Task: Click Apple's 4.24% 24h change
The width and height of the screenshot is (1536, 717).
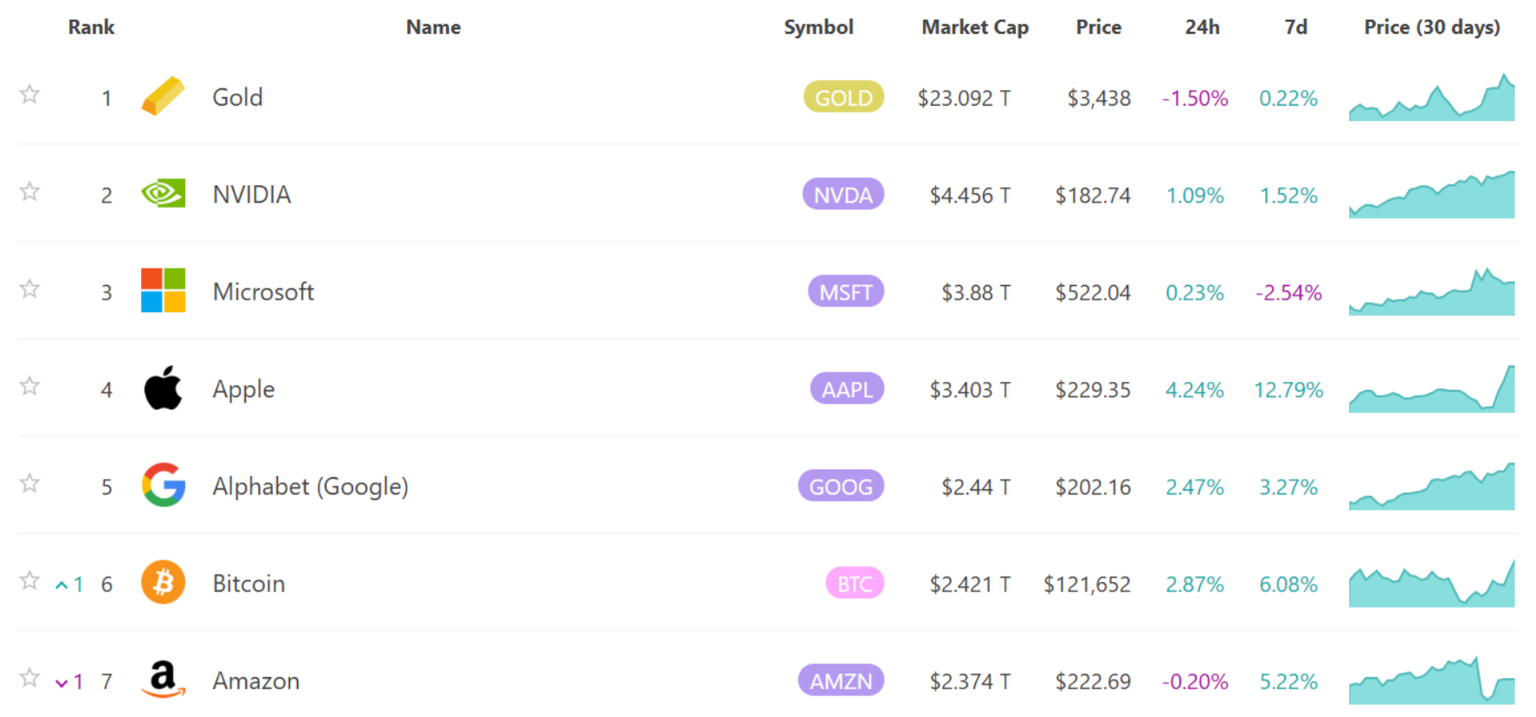Action: click(x=1195, y=390)
